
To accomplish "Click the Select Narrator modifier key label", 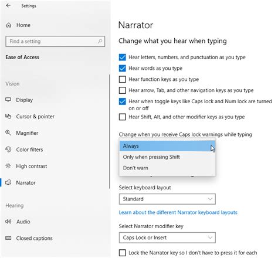I will 151,226.
